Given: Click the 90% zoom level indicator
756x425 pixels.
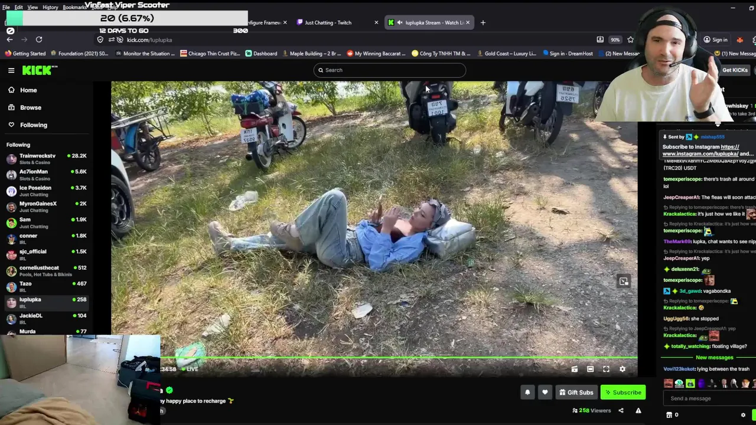Looking at the screenshot, I should (x=615, y=40).
